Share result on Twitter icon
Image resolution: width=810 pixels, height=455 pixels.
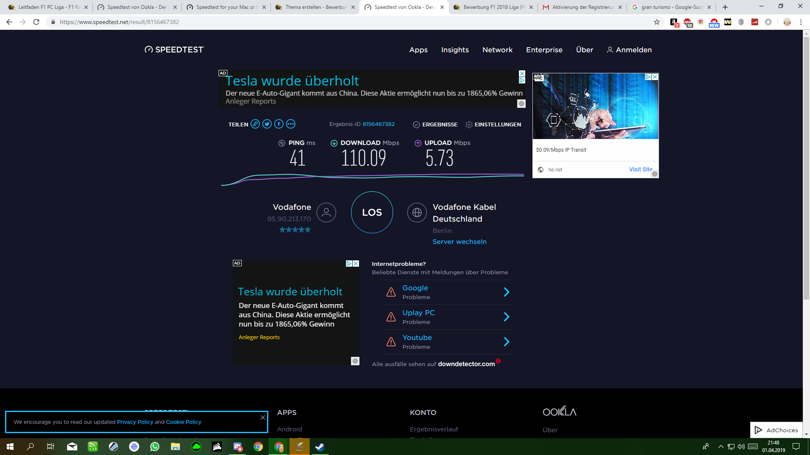click(267, 124)
